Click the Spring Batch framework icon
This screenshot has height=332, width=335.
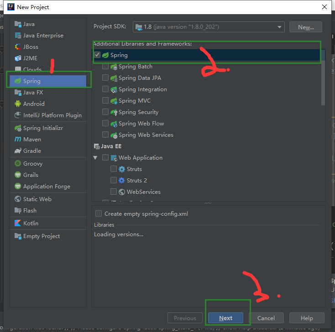coord(114,67)
